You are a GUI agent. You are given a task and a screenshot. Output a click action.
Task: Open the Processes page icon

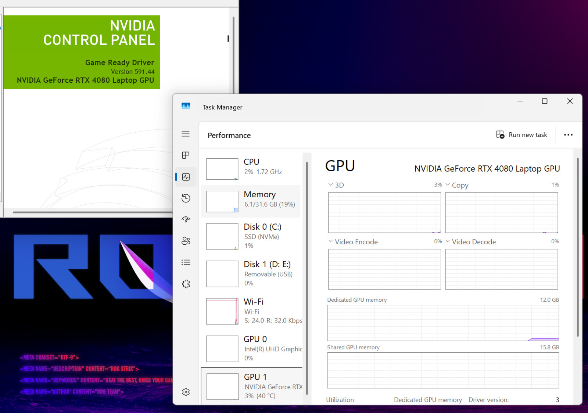coord(186,155)
